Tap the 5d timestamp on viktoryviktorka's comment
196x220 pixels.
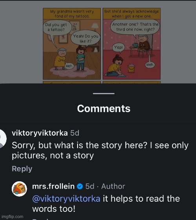[x=74, y=133]
